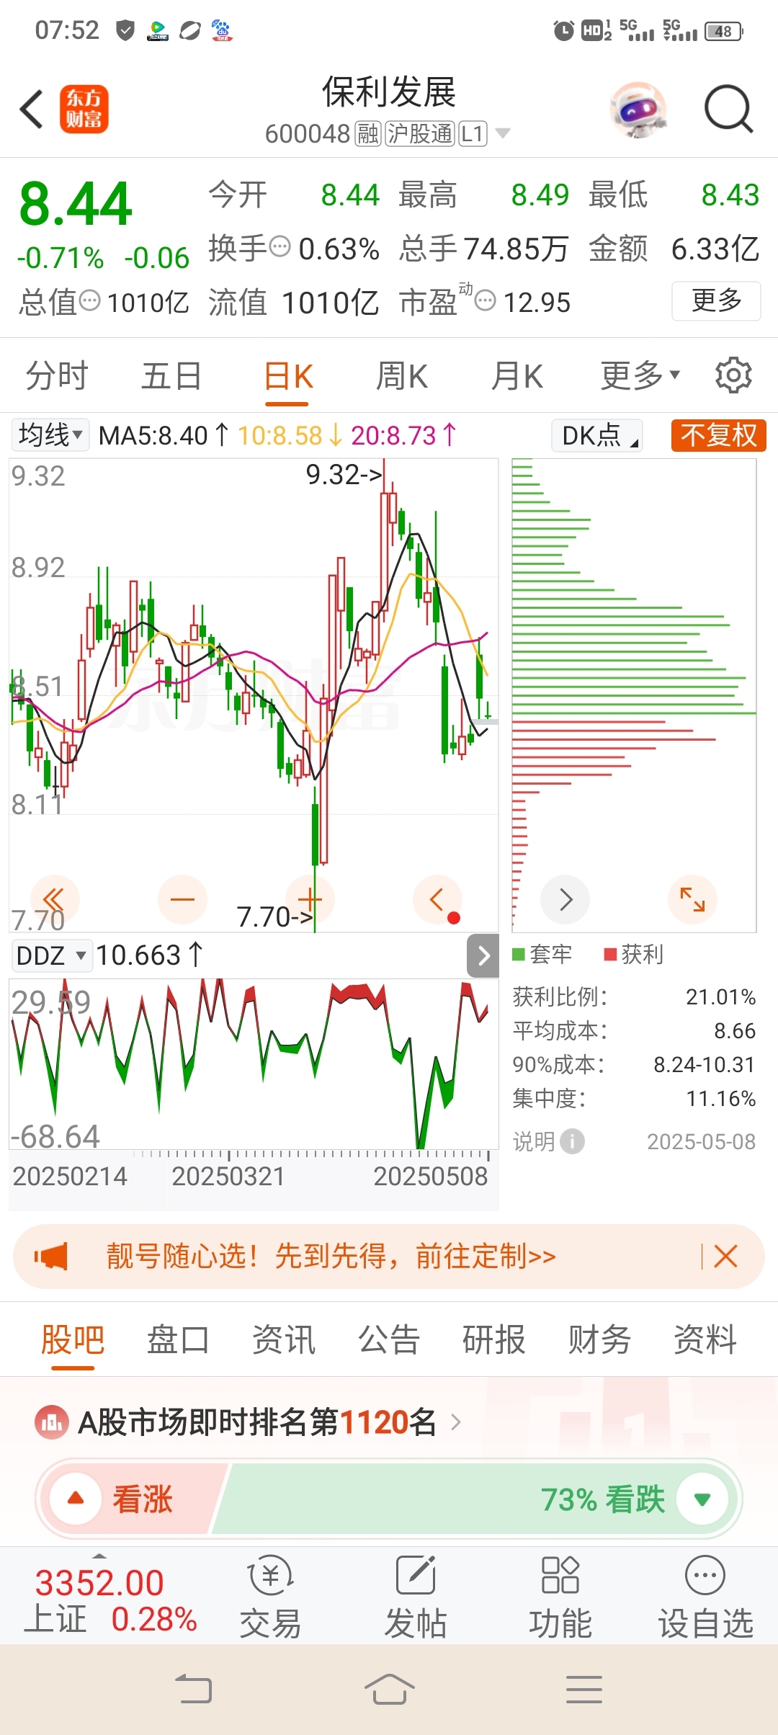778x1735 pixels.
Task: Select 日K chart tab
Action: coord(287,375)
